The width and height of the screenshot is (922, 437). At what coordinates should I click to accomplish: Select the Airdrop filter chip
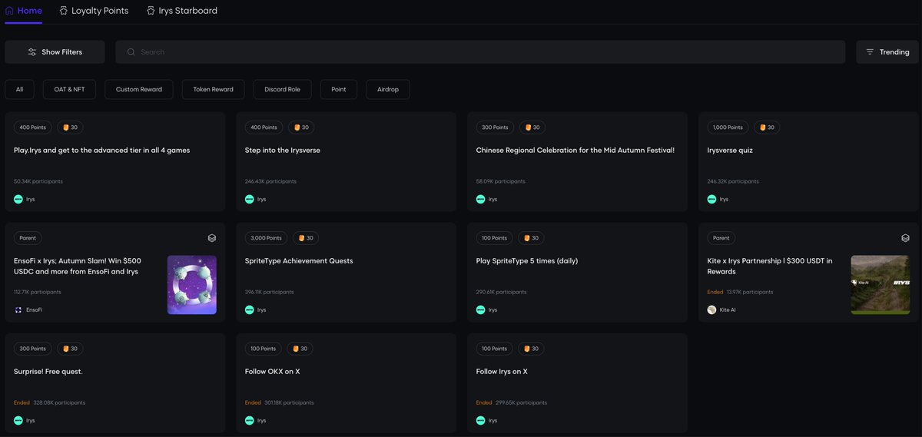click(388, 89)
